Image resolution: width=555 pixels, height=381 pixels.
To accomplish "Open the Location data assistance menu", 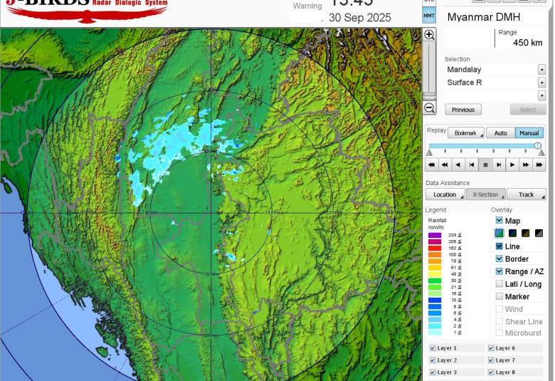I will click(445, 194).
